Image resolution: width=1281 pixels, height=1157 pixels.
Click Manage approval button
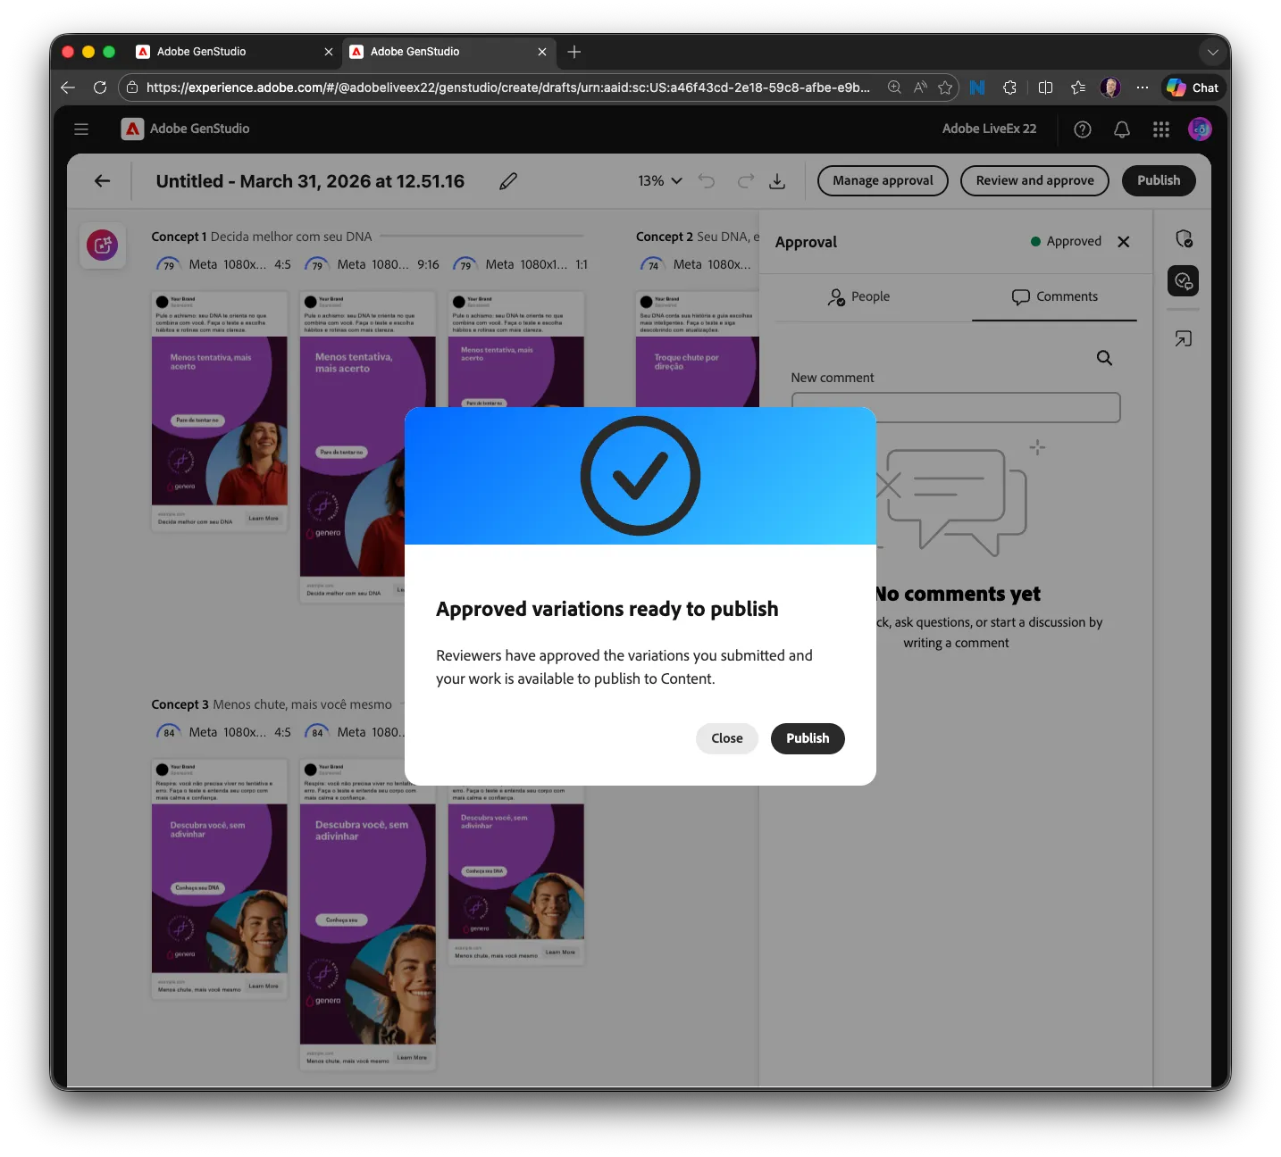(883, 181)
